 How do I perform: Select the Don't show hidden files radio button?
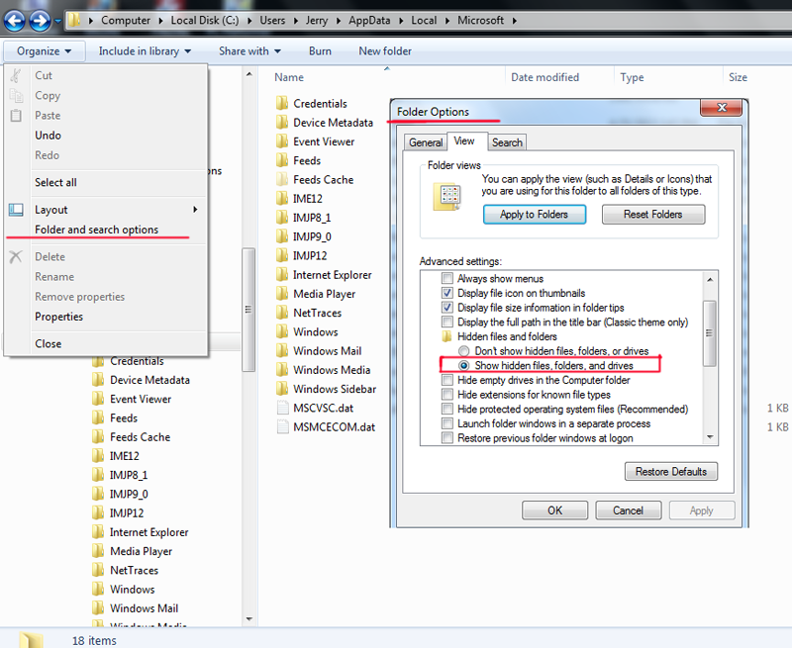[x=464, y=351]
